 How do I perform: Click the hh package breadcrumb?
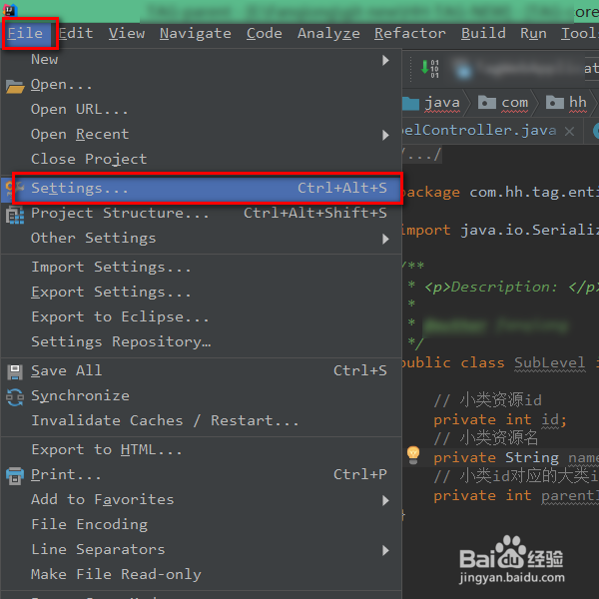click(566, 103)
